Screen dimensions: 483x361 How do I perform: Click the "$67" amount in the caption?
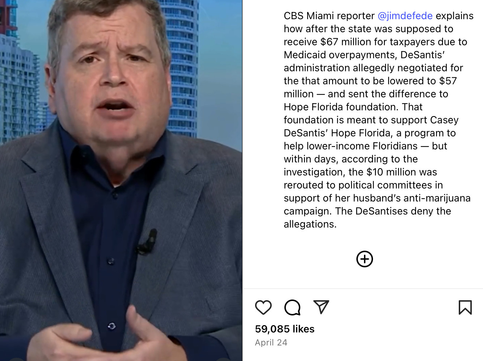tap(329, 42)
